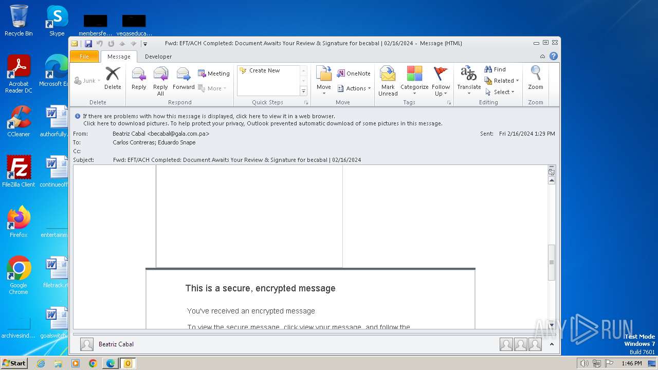This screenshot has height=370, width=658.
Task: Open Microsoft Edge in taskbar
Action: (x=110, y=363)
